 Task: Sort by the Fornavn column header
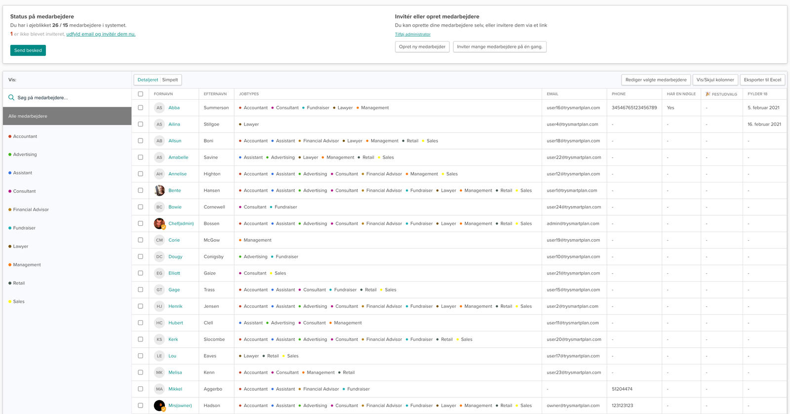[163, 94]
